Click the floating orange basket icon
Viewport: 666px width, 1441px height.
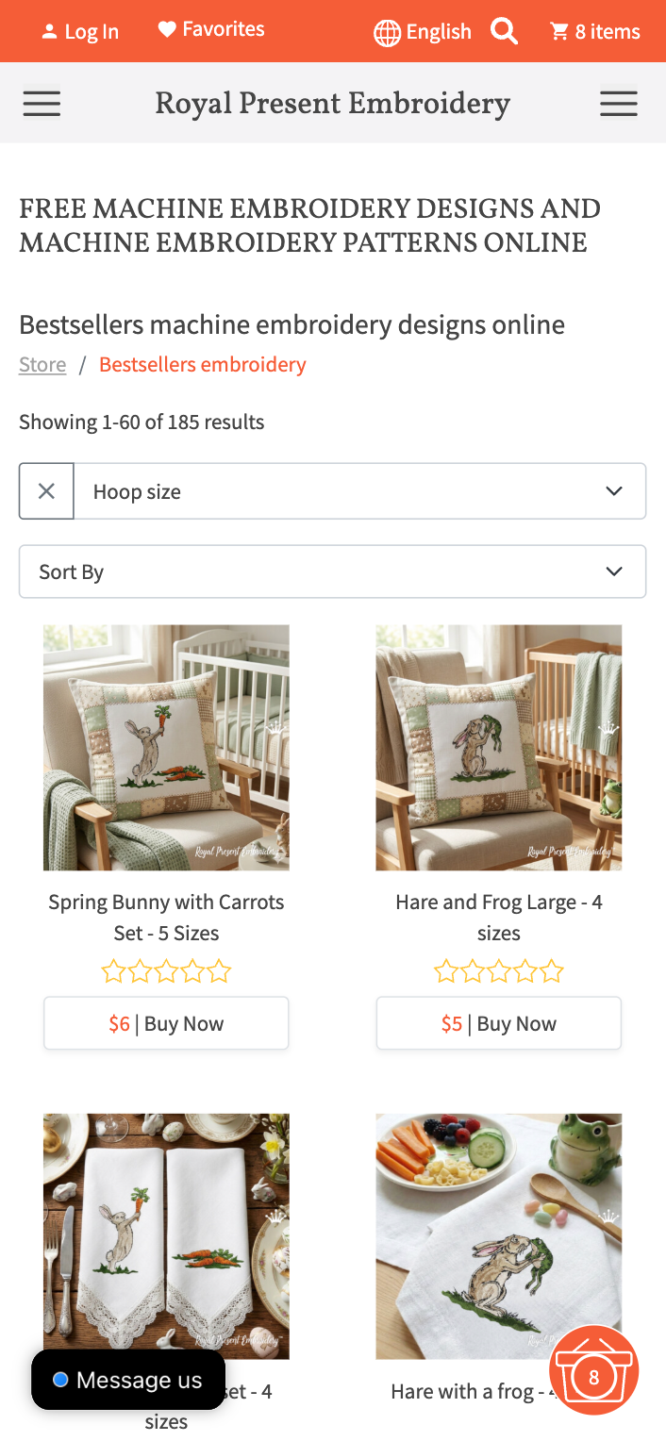click(593, 1372)
